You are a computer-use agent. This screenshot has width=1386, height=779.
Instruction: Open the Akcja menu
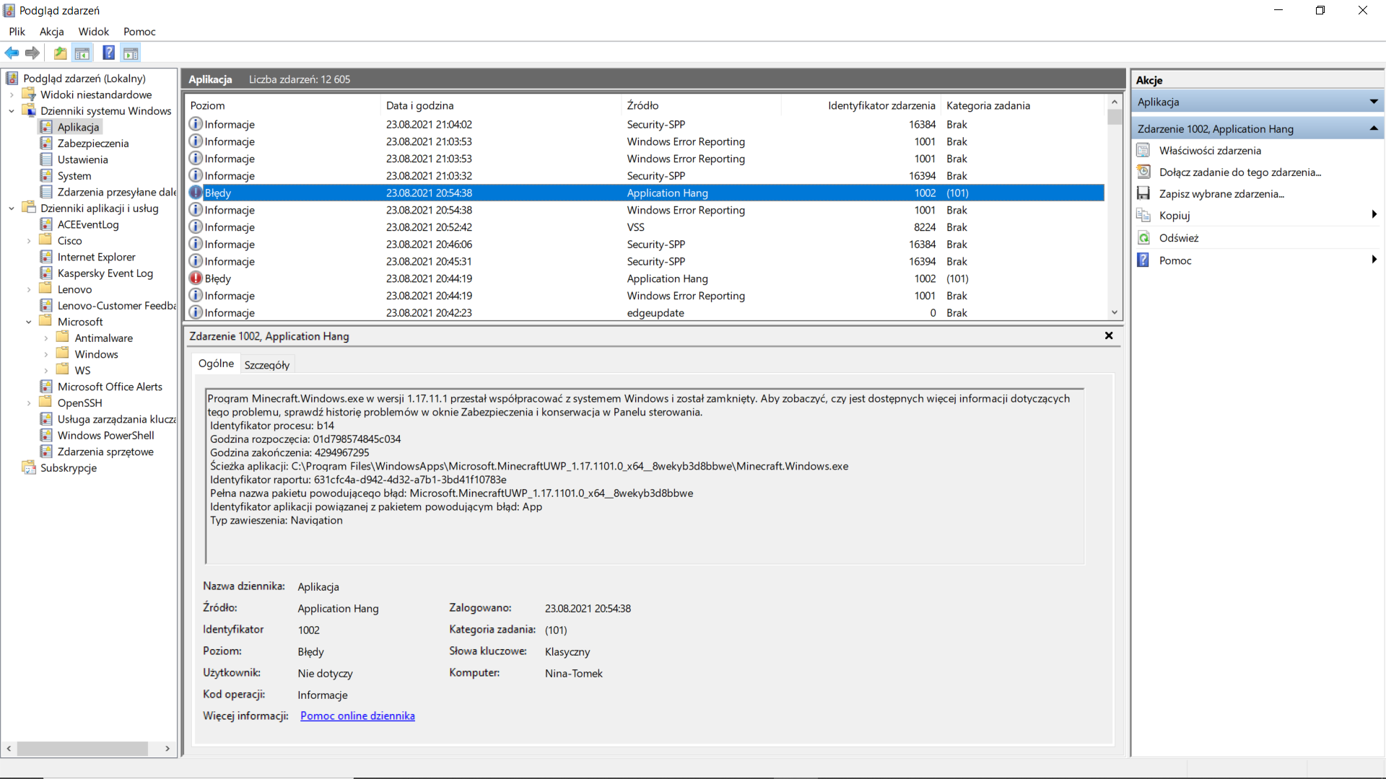pos(51,32)
